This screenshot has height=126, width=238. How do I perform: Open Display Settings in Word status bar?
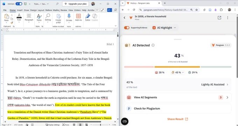point(52,125)
